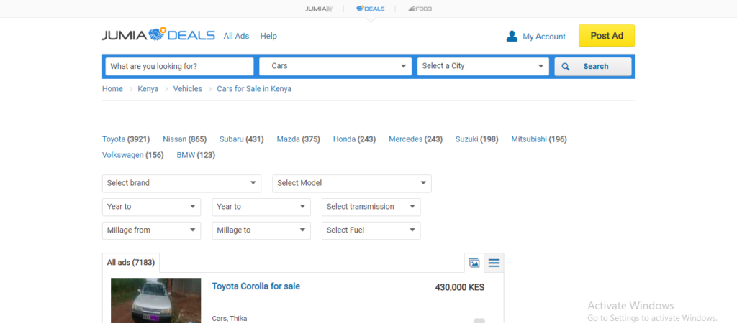Filter by Suzuki (198)
The height and width of the screenshot is (323, 737).
click(476, 139)
